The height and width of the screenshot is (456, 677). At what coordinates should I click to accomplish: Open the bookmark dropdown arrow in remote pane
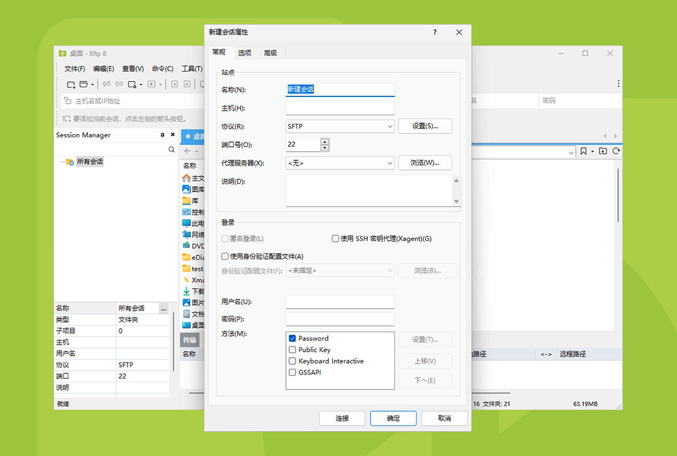[592, 151]
